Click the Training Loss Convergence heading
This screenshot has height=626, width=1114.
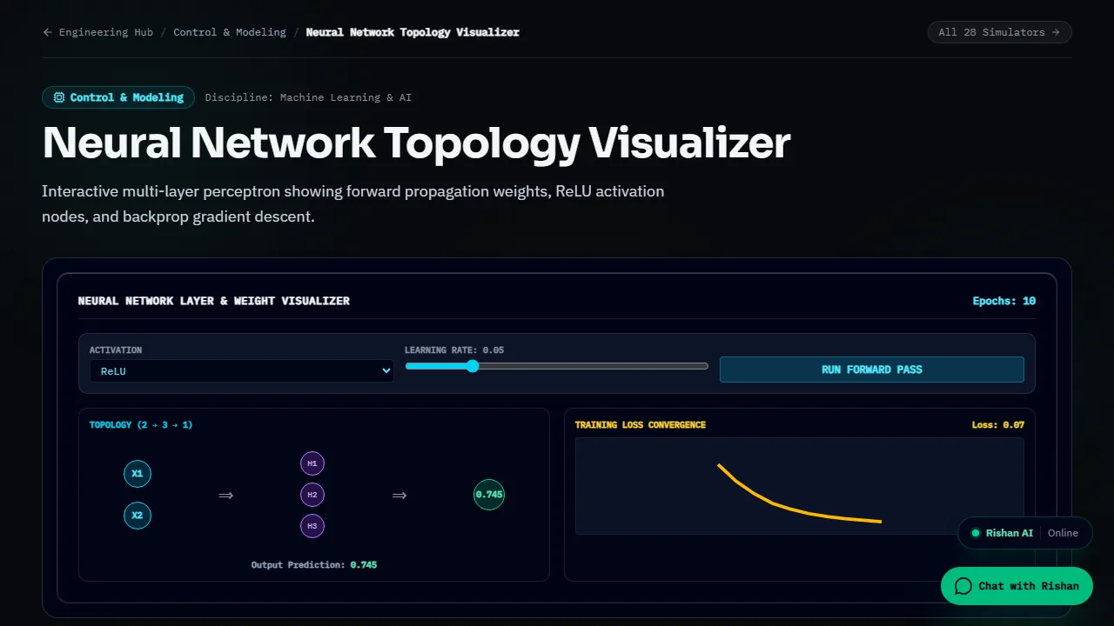tap(641, 425)
